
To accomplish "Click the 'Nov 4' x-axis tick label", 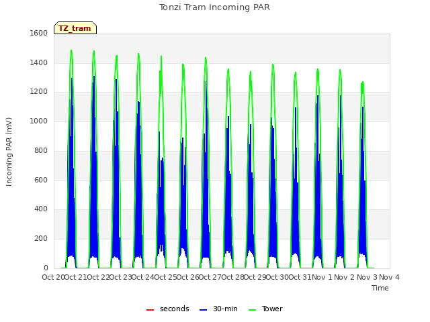I will pyautogui.click(x=389, y=277).
